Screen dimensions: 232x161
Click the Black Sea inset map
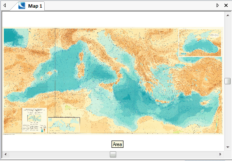200,43
